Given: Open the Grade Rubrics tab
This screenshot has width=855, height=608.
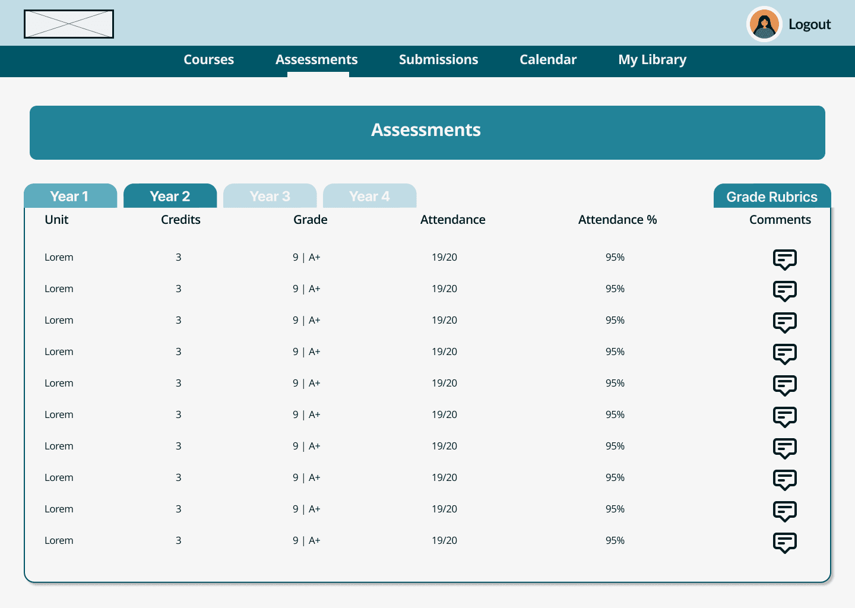Looking at the screenshot, I should point(772,196).
